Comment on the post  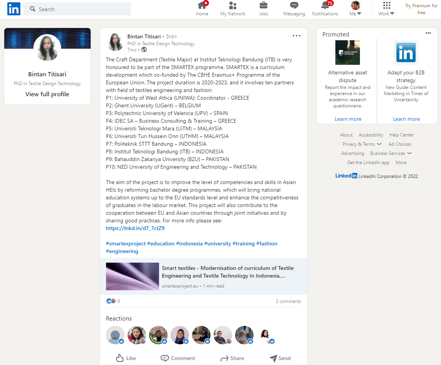click(x=178, y=358)
